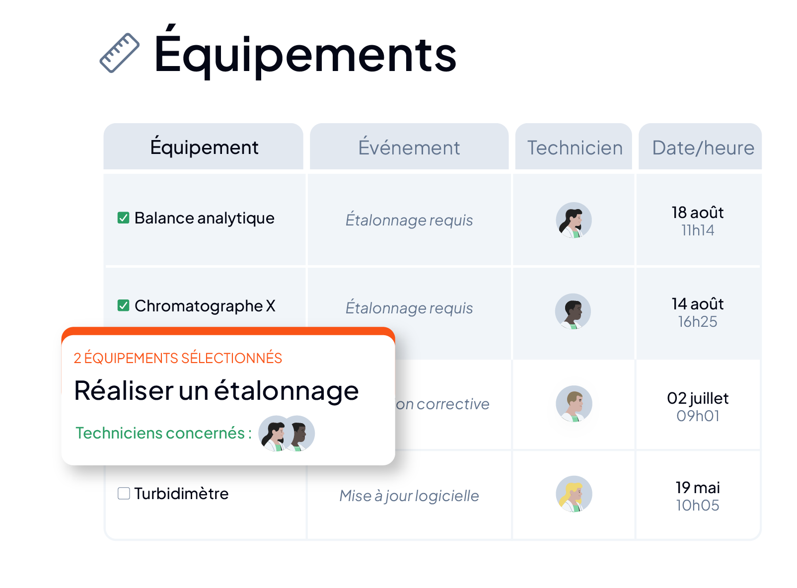Click the Technicien column header

(574, 147)
